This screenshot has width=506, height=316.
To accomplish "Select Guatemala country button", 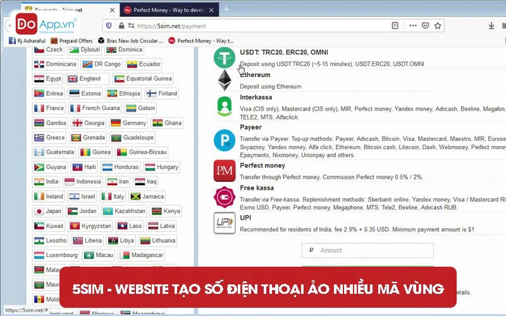I will [x=54, y=152].
